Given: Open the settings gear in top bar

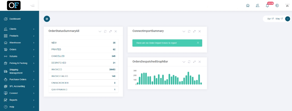Looking at the screenshot, I should [277, 6].
